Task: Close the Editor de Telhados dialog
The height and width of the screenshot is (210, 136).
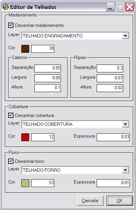Action: (x=129, y=7)
